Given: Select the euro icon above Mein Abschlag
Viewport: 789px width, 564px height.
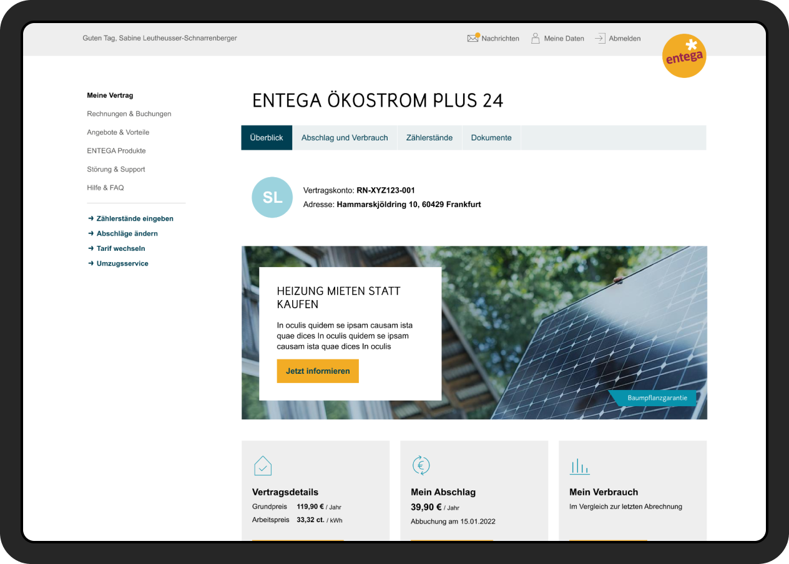Looking at the screenshot, I should coord(421,465).
